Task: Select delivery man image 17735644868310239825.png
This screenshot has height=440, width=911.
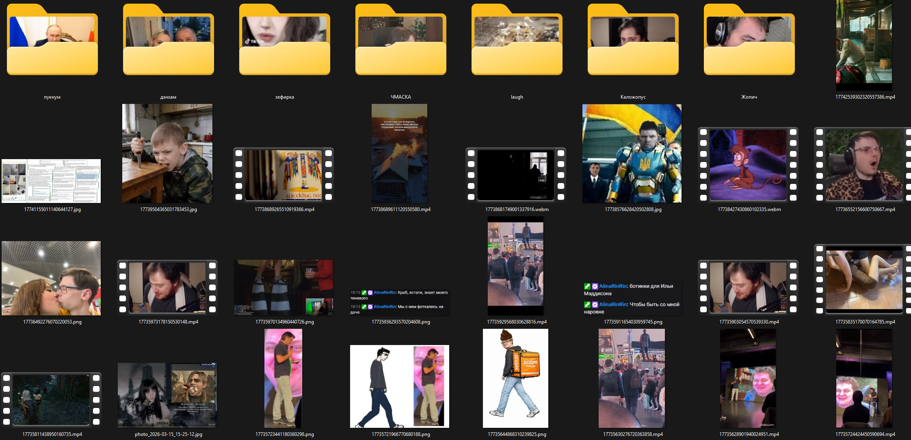Action: (515, 378)
